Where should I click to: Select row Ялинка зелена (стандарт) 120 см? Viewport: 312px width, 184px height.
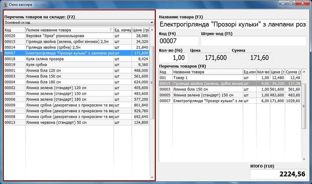[76, 88]
